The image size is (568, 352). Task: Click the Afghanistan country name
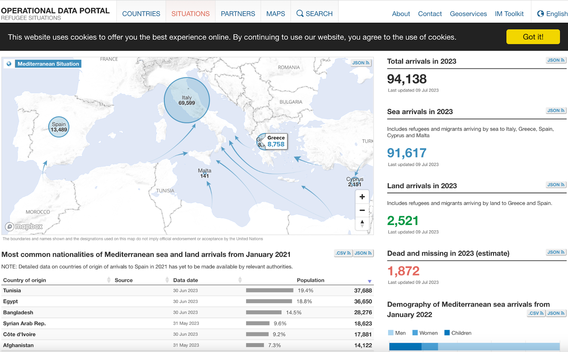coord(18,345)
